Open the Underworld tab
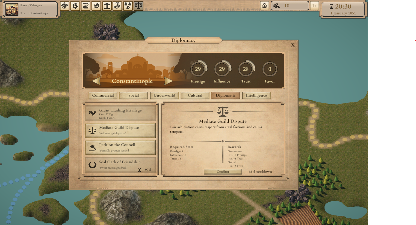Image resolution: width=416 pixels, height=225 pixels. click(164, 96)
